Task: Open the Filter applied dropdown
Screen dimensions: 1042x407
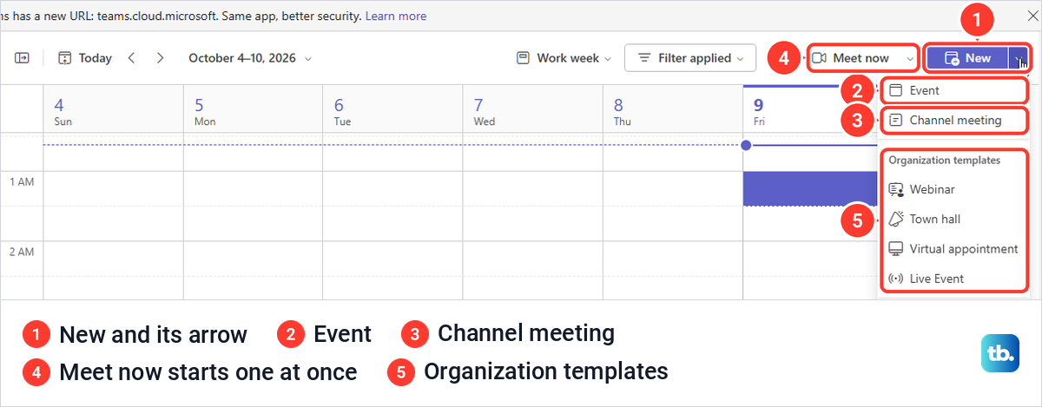Action: pyautogui.click(x=691, y=58)
